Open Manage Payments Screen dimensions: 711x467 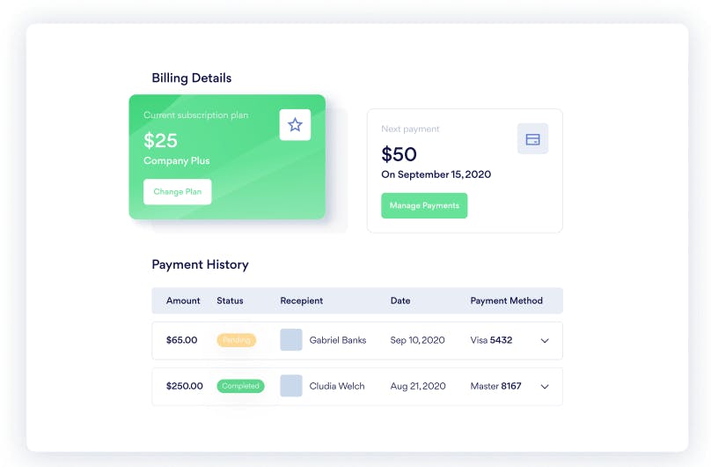tap(424, 205)
